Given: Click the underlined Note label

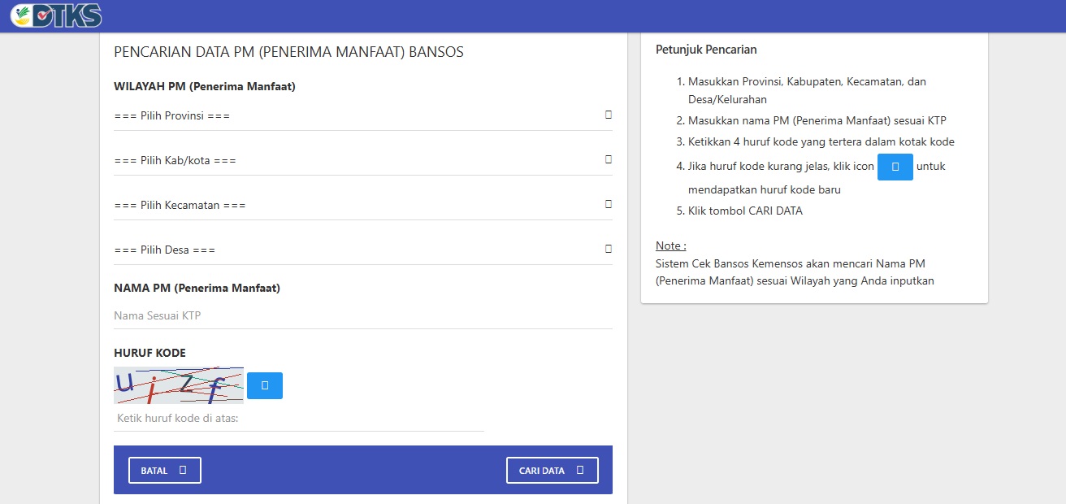Looking at the screenshot, I should point(670,245).
